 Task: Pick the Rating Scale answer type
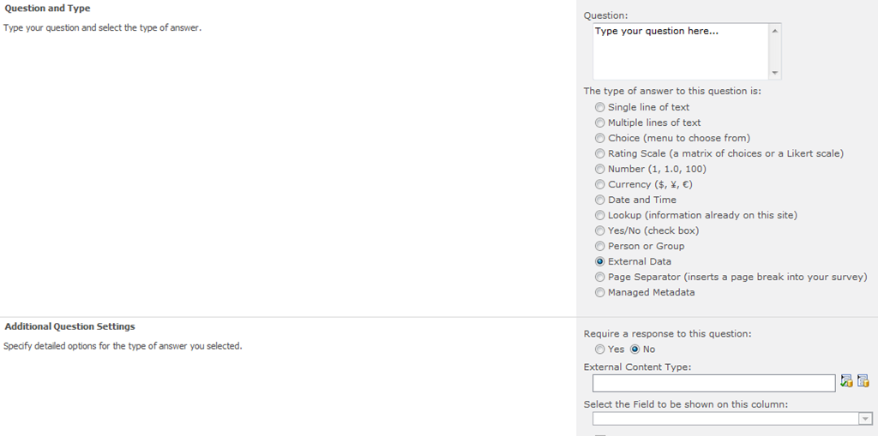[600, 154]
